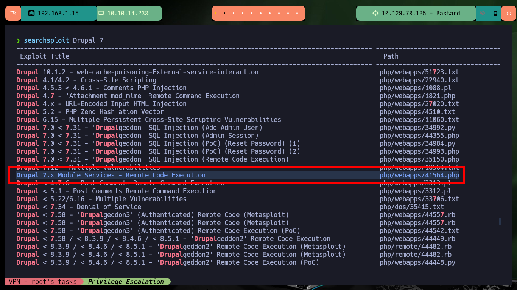517x290 pixels.
Task: Click path php/webapps/22940.txt
Action: [419, 80]
